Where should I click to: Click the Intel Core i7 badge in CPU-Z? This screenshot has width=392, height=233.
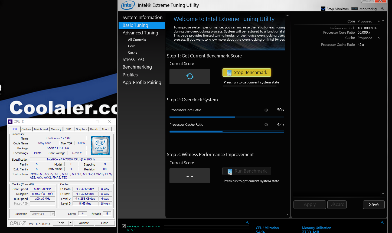[100, 145]
